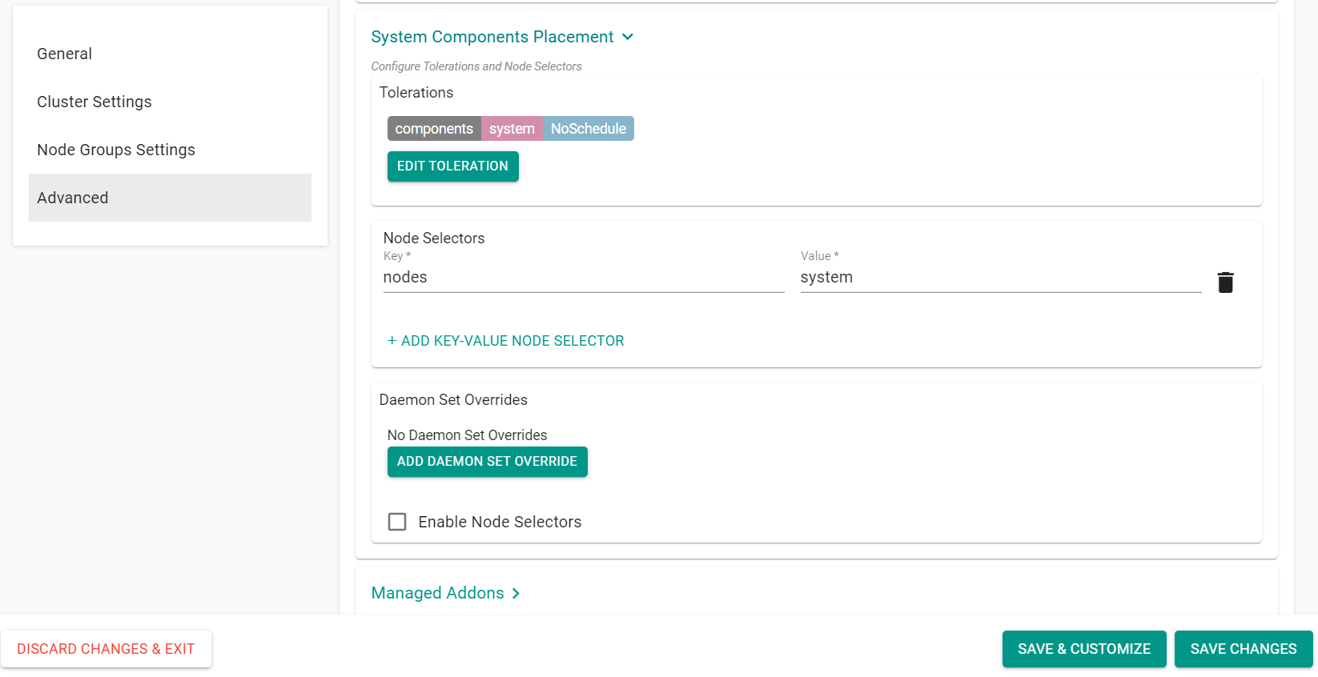
Task: Click 'Configure Tolerations and Node Selectors' subtitle
Action: click(x=476, y=66)
